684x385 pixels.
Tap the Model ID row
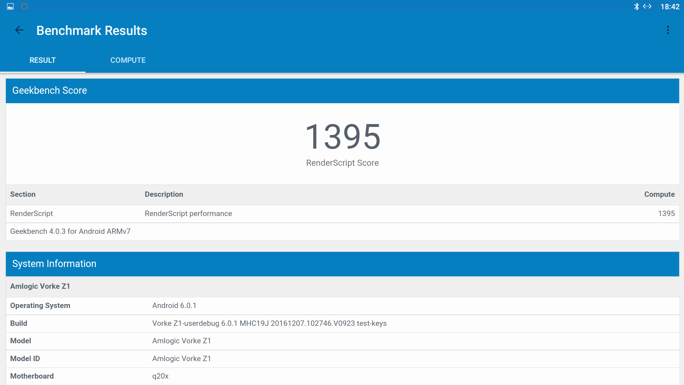tap(181, 359)
